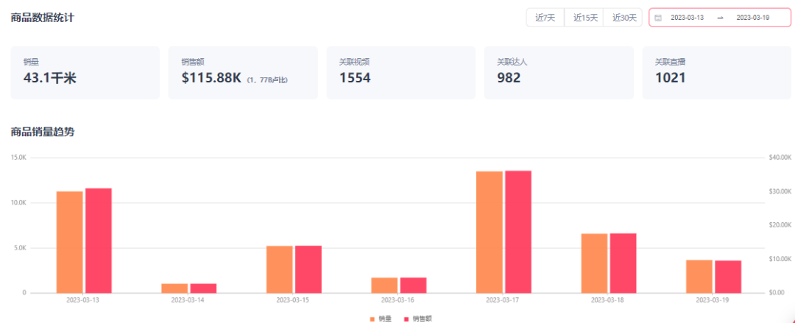
Task: Click the 销售额 $115.88K stat card
Action: click(243, 73)
